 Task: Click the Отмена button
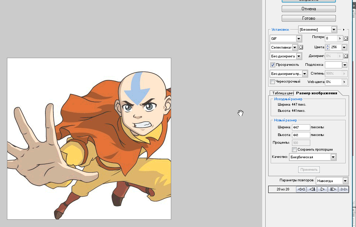pyautogui.click(x=308, y=9)
